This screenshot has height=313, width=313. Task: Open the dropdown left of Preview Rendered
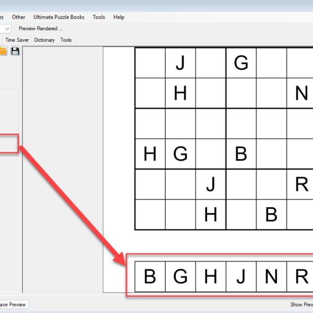pos(7,29)
